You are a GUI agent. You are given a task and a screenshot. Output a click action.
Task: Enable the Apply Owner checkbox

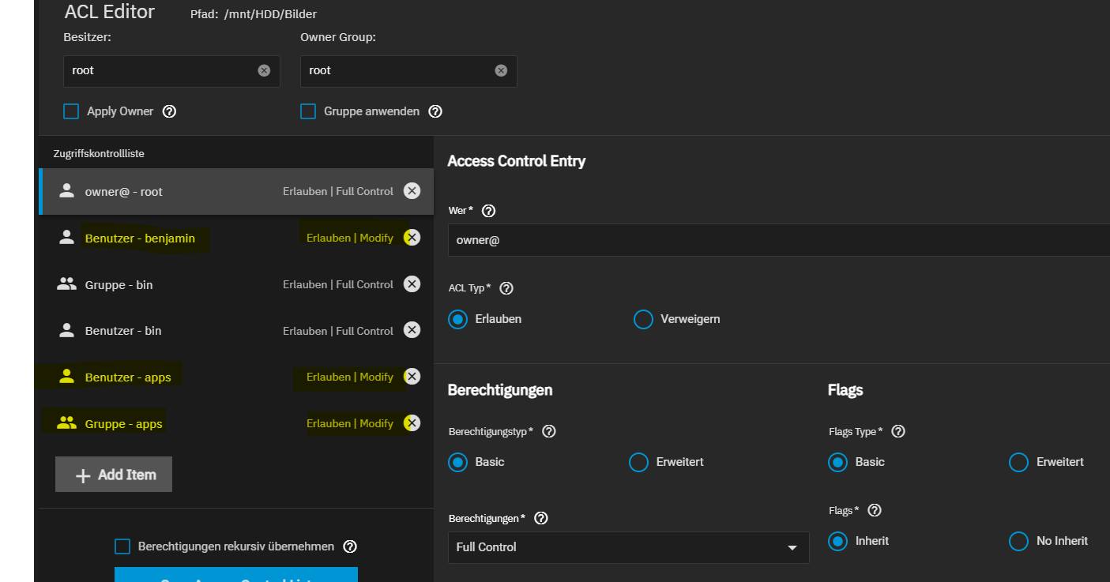point(71,111)
